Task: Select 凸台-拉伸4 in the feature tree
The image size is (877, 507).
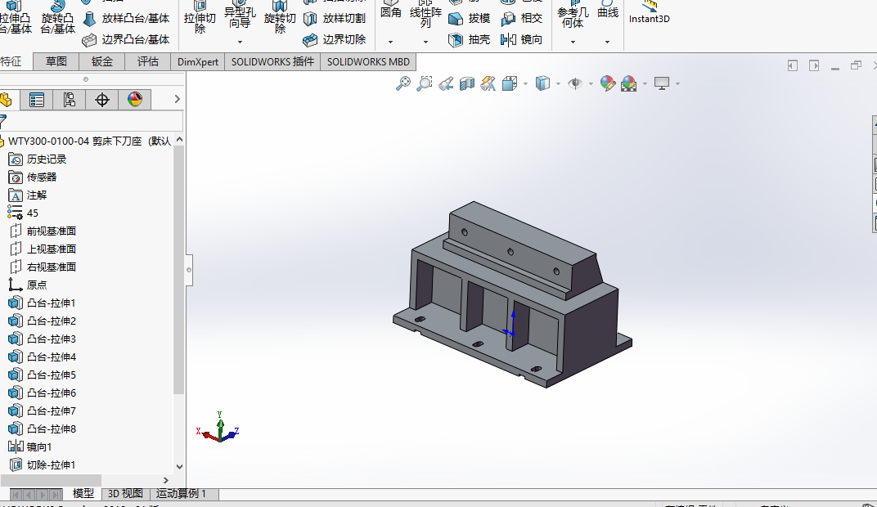Action: coord(51,357)
